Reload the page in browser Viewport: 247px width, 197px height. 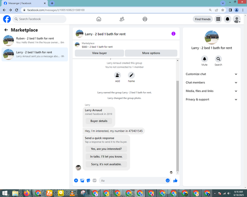pyautogui.click(x=17, y=10)
